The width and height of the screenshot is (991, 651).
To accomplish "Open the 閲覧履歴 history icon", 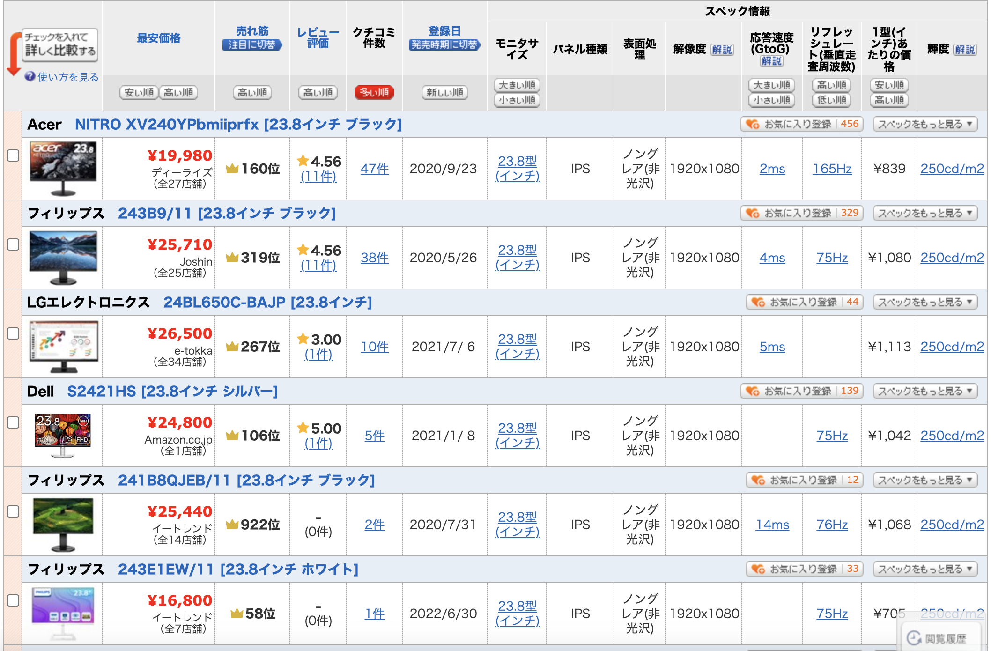I will click(914, 638).
